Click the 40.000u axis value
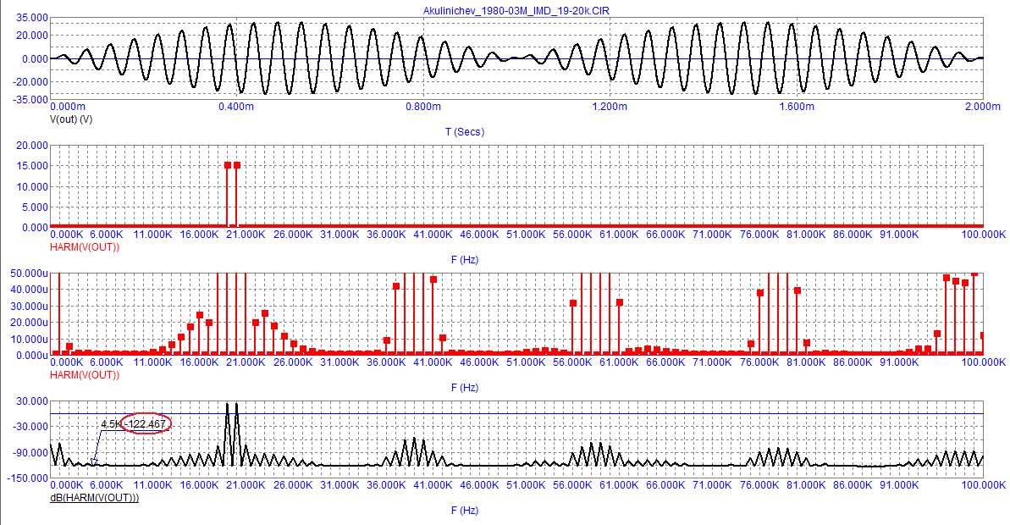1010x525 pixels. [x=30, y=290]
